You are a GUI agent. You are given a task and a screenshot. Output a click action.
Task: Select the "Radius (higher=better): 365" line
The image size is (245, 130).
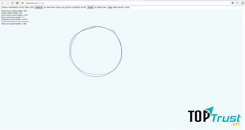click(x=12, y=13)
